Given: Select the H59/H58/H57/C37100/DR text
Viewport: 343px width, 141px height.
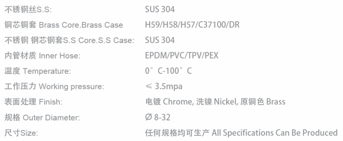Looking at the screenshot, I should 192,25.
